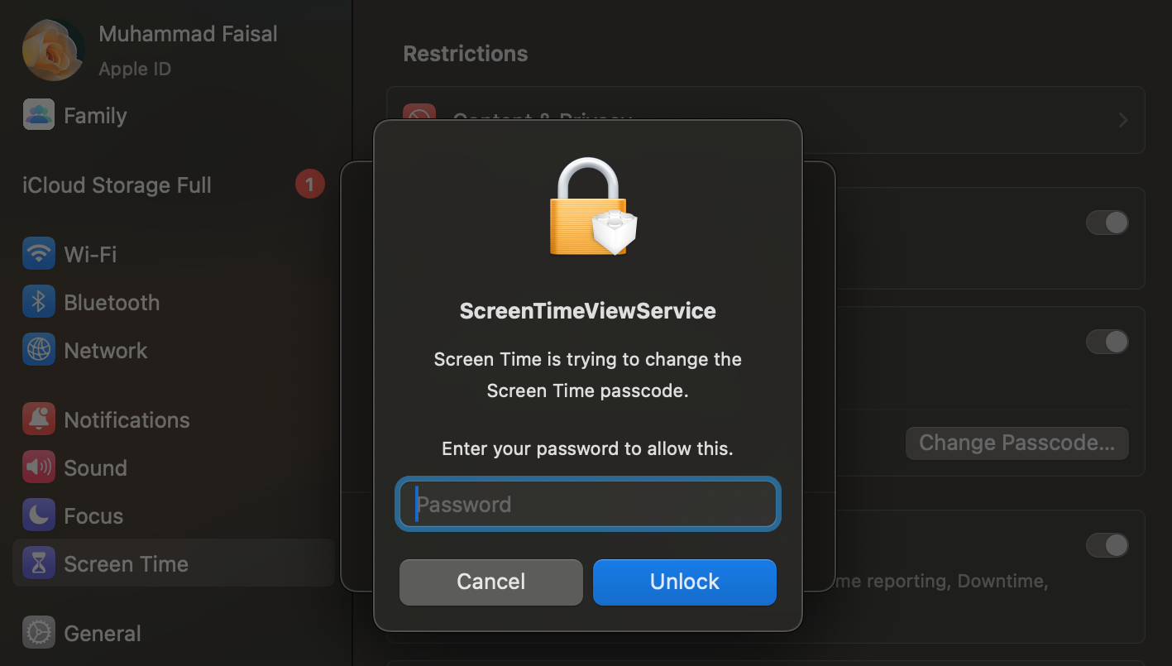The height and width of the screenshot is (666, 1172).
Task: Flip the toggle above Change Passcode
Action: pos(1107,341)
